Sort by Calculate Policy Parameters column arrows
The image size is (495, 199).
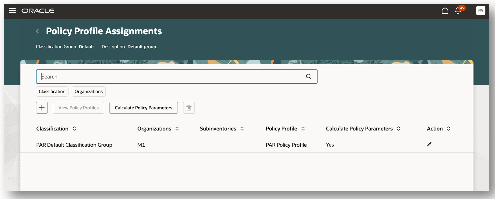point(399,129)
